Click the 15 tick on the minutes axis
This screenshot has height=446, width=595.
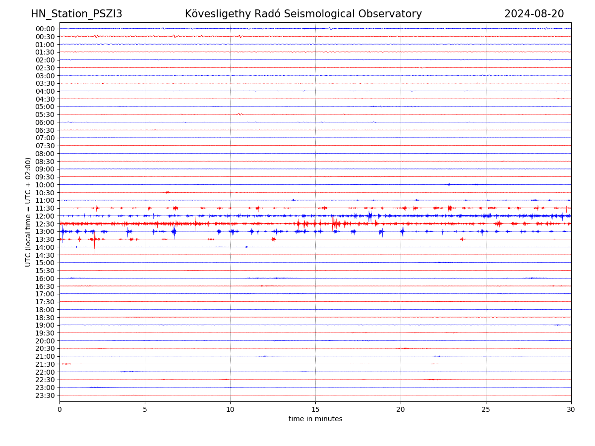[x=315, y=409]
